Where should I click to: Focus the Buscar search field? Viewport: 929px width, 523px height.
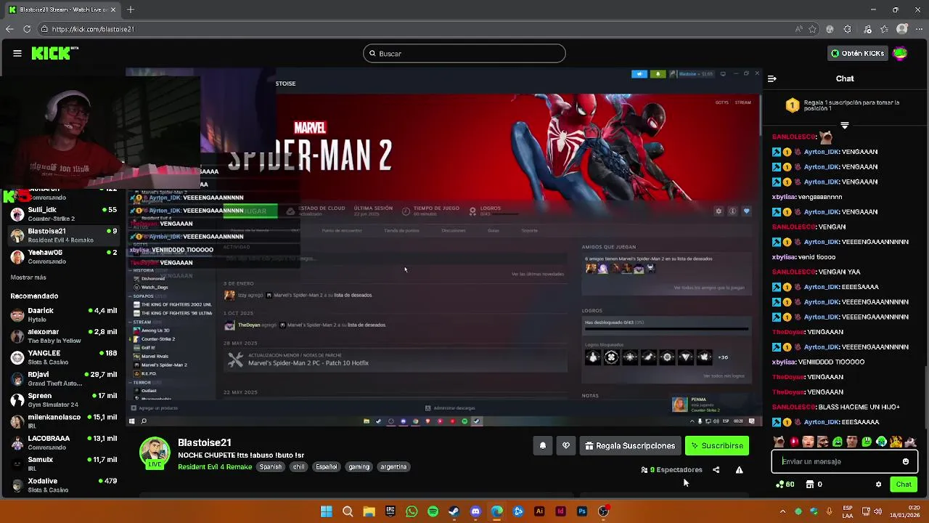click(x=464, y=53)
